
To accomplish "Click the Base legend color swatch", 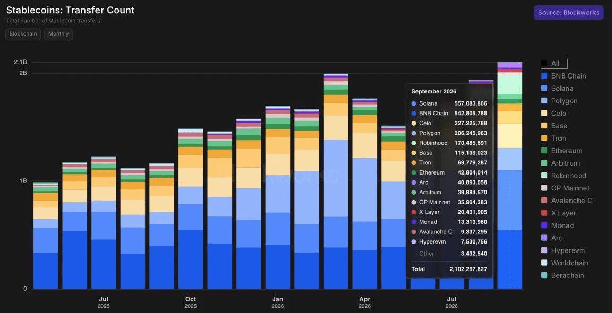I will pos(544,126).
